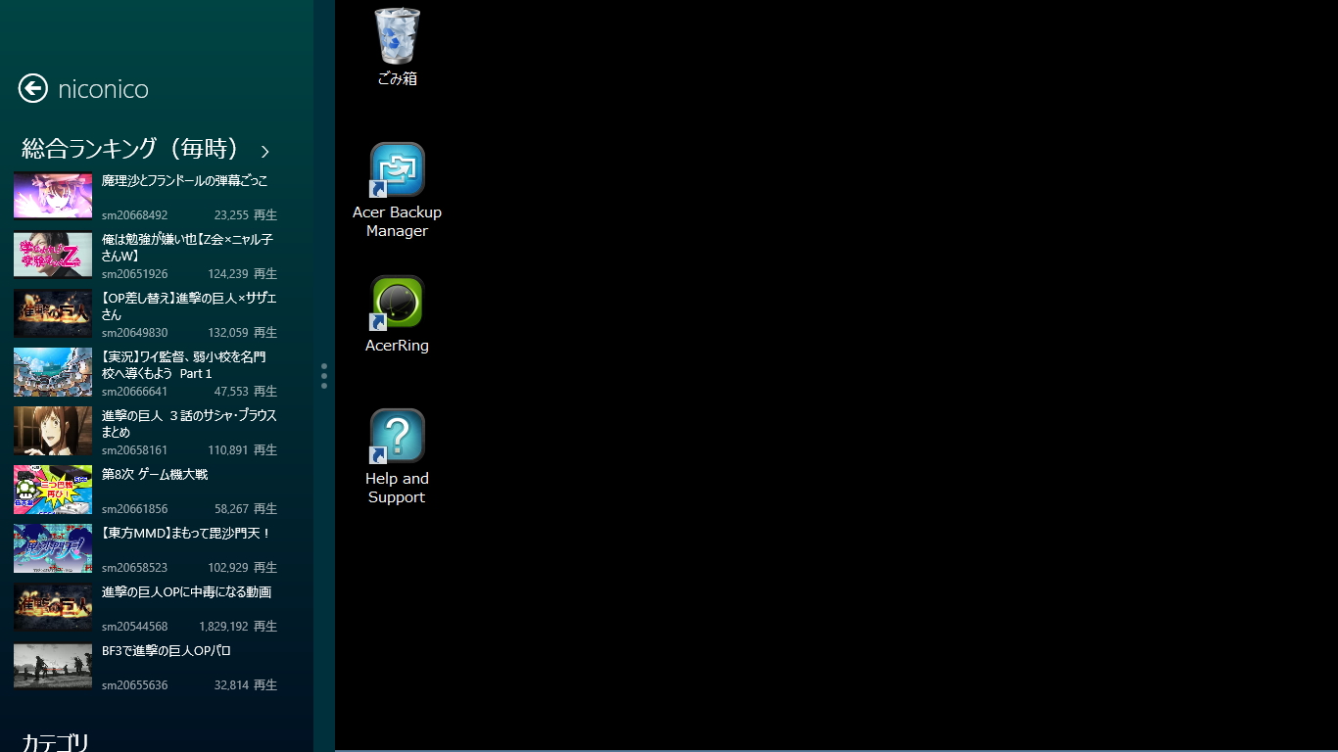Open thumbnail for 【OP差し替え】進撃の巨人×サザエさん

pos(53,313)
